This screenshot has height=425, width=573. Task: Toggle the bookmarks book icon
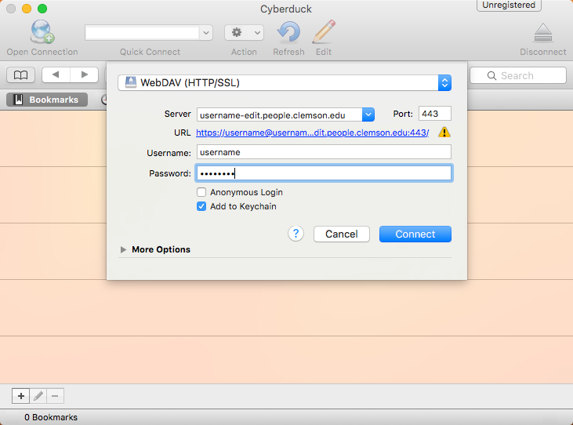pos(21,75)
